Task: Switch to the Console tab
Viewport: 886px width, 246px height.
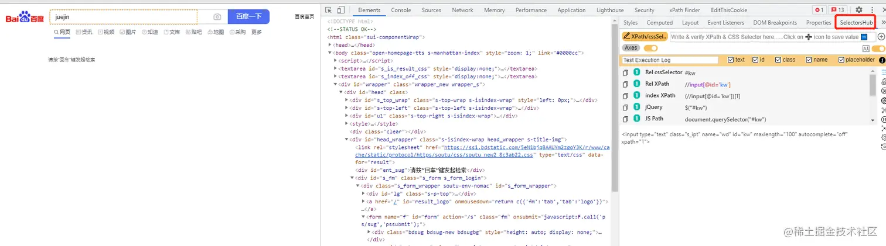Action: point(401,10)
